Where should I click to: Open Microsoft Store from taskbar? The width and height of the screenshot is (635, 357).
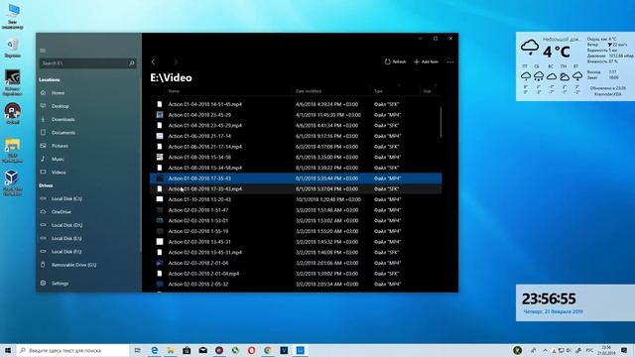[x=187, y=350]
